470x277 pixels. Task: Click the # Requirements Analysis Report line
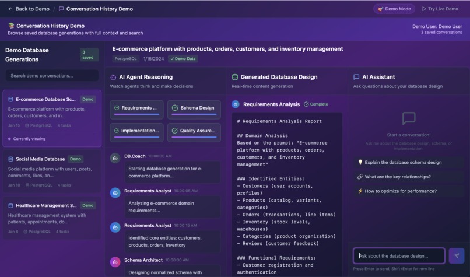[x=279, y=121]
